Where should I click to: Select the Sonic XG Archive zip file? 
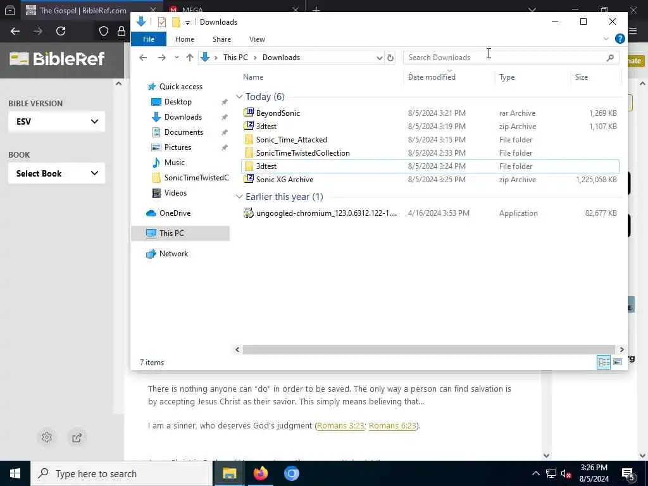tap(284, 179)
